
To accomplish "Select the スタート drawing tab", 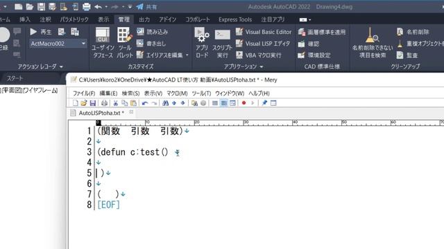I will pyautogui.click(x=15, y=78).
